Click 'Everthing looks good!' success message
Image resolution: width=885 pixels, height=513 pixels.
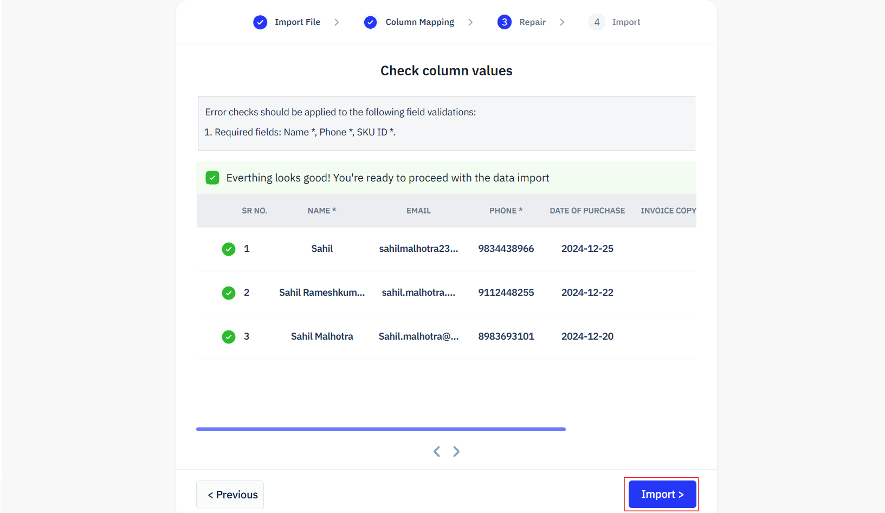(x=388, y=178)
